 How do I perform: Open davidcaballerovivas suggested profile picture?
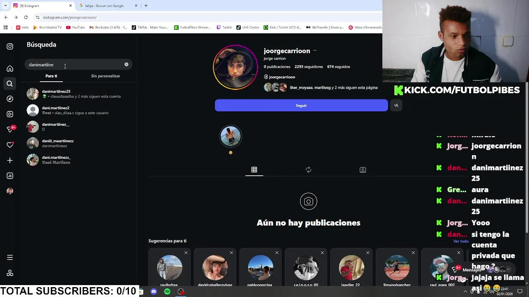(215, 267)
